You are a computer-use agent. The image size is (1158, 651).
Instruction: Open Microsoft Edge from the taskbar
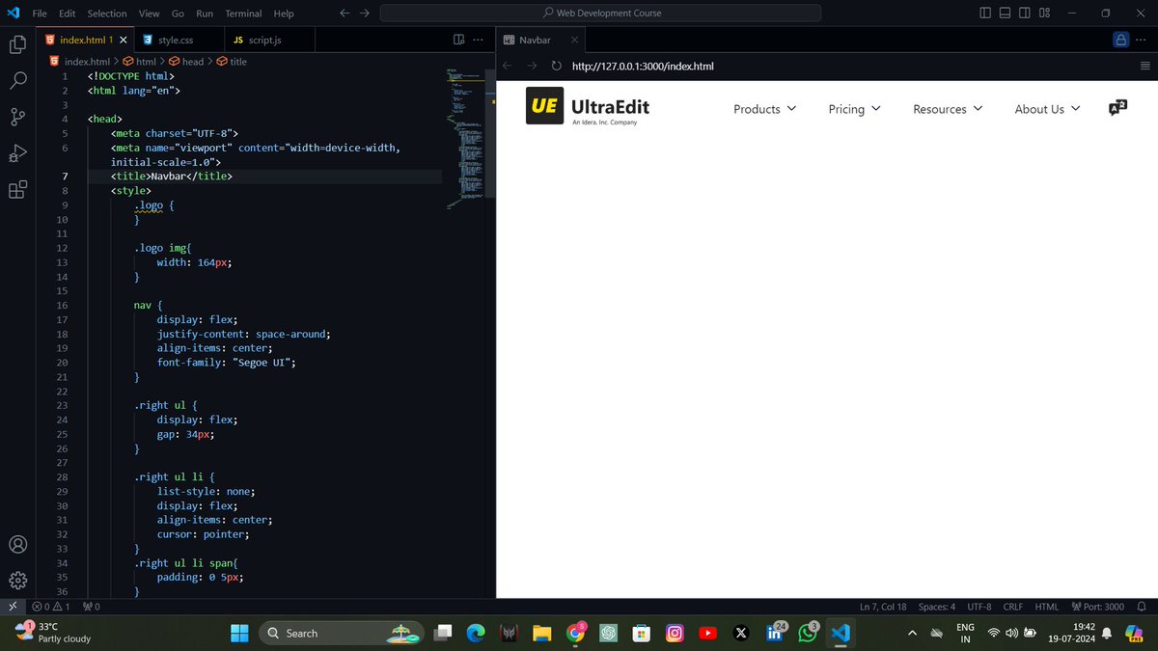tap(474, 633)
